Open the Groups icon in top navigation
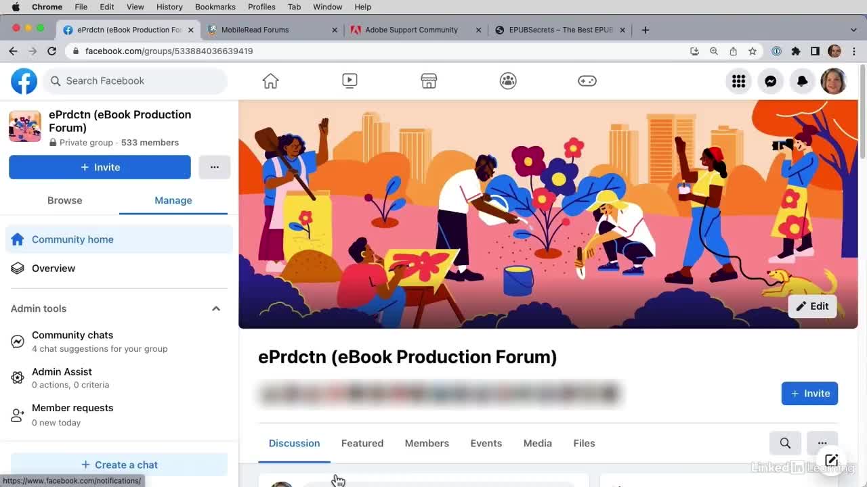Viewport: 867px width, 487px height. (508, 81)
